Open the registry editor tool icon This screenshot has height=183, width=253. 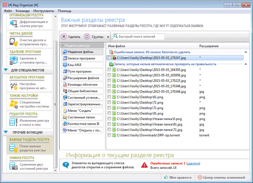[x=14, y=122]
